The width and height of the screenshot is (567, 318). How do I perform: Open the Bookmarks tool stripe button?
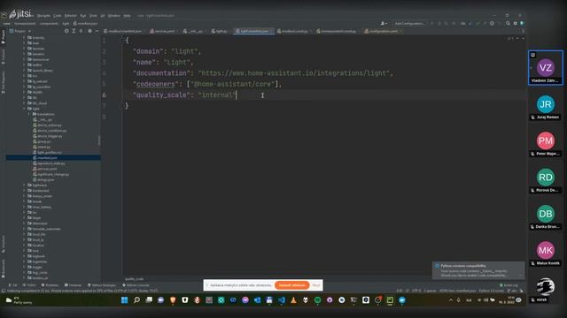[x=4, y=269]
